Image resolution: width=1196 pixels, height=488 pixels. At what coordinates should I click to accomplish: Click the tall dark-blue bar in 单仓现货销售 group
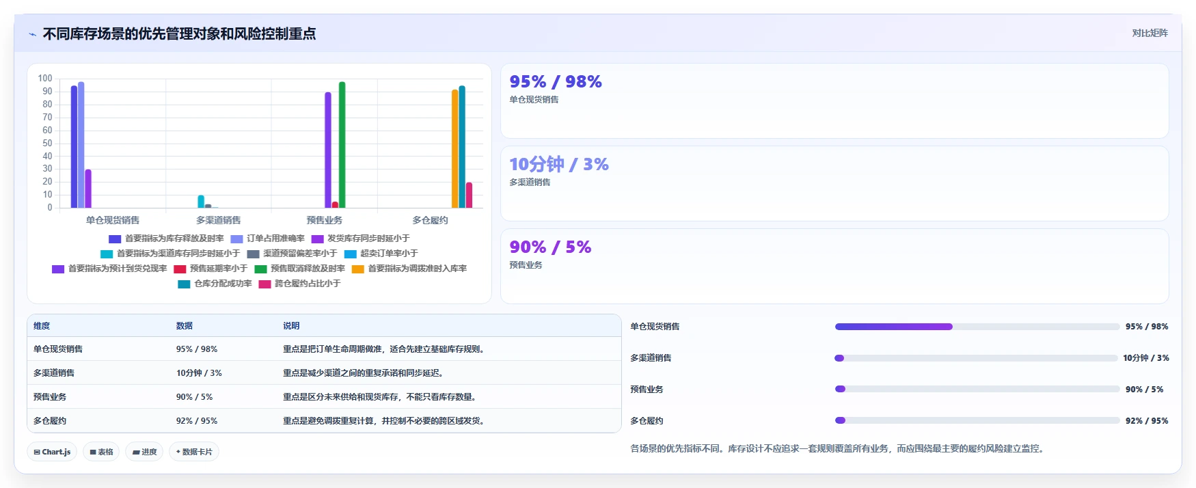coord(74,147)
